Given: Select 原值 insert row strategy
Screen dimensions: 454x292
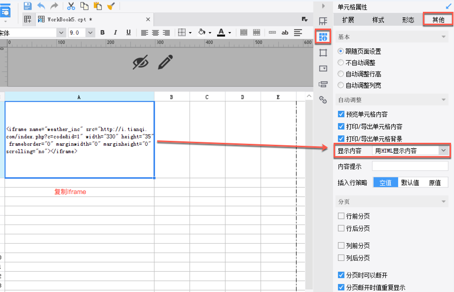Looking at the screenshot, I should pos(435,183).
